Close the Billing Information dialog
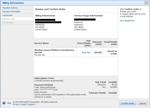The height and width of the screenshot is (108, 150). click(146, 3)
